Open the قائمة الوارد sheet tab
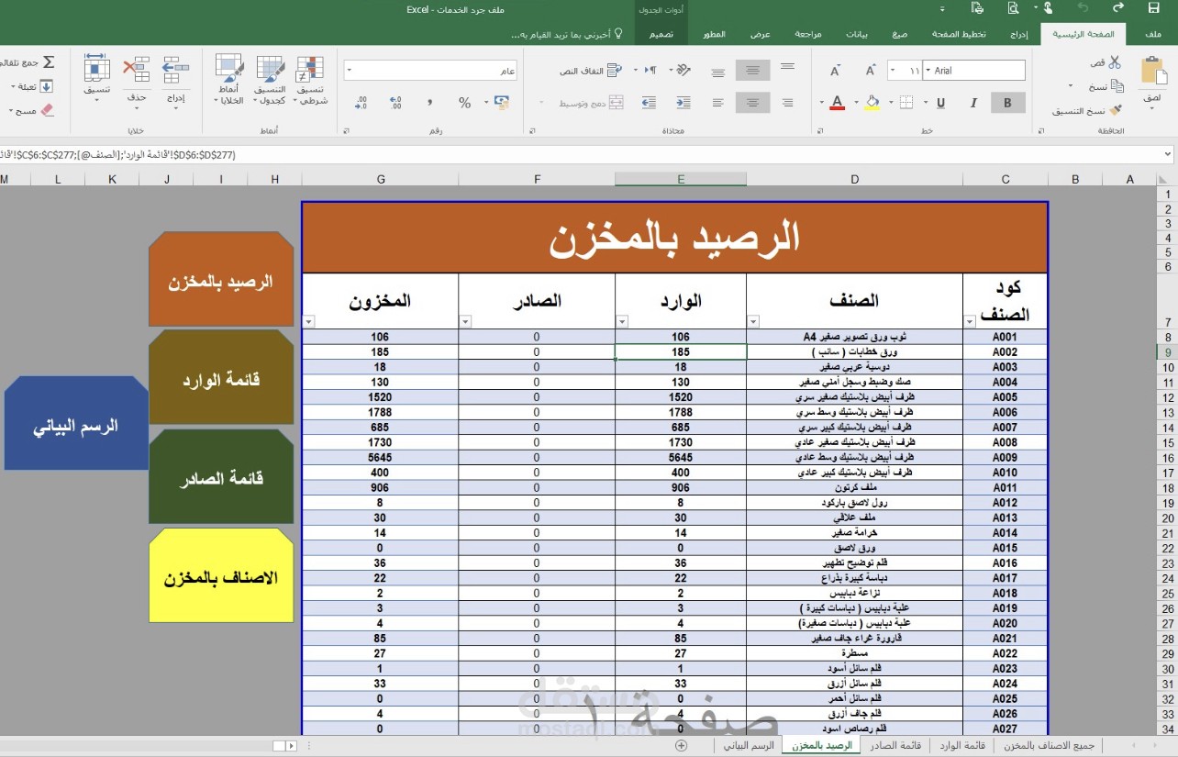The width and height of the screenshot is (1178, 757). tap(963, 746)
